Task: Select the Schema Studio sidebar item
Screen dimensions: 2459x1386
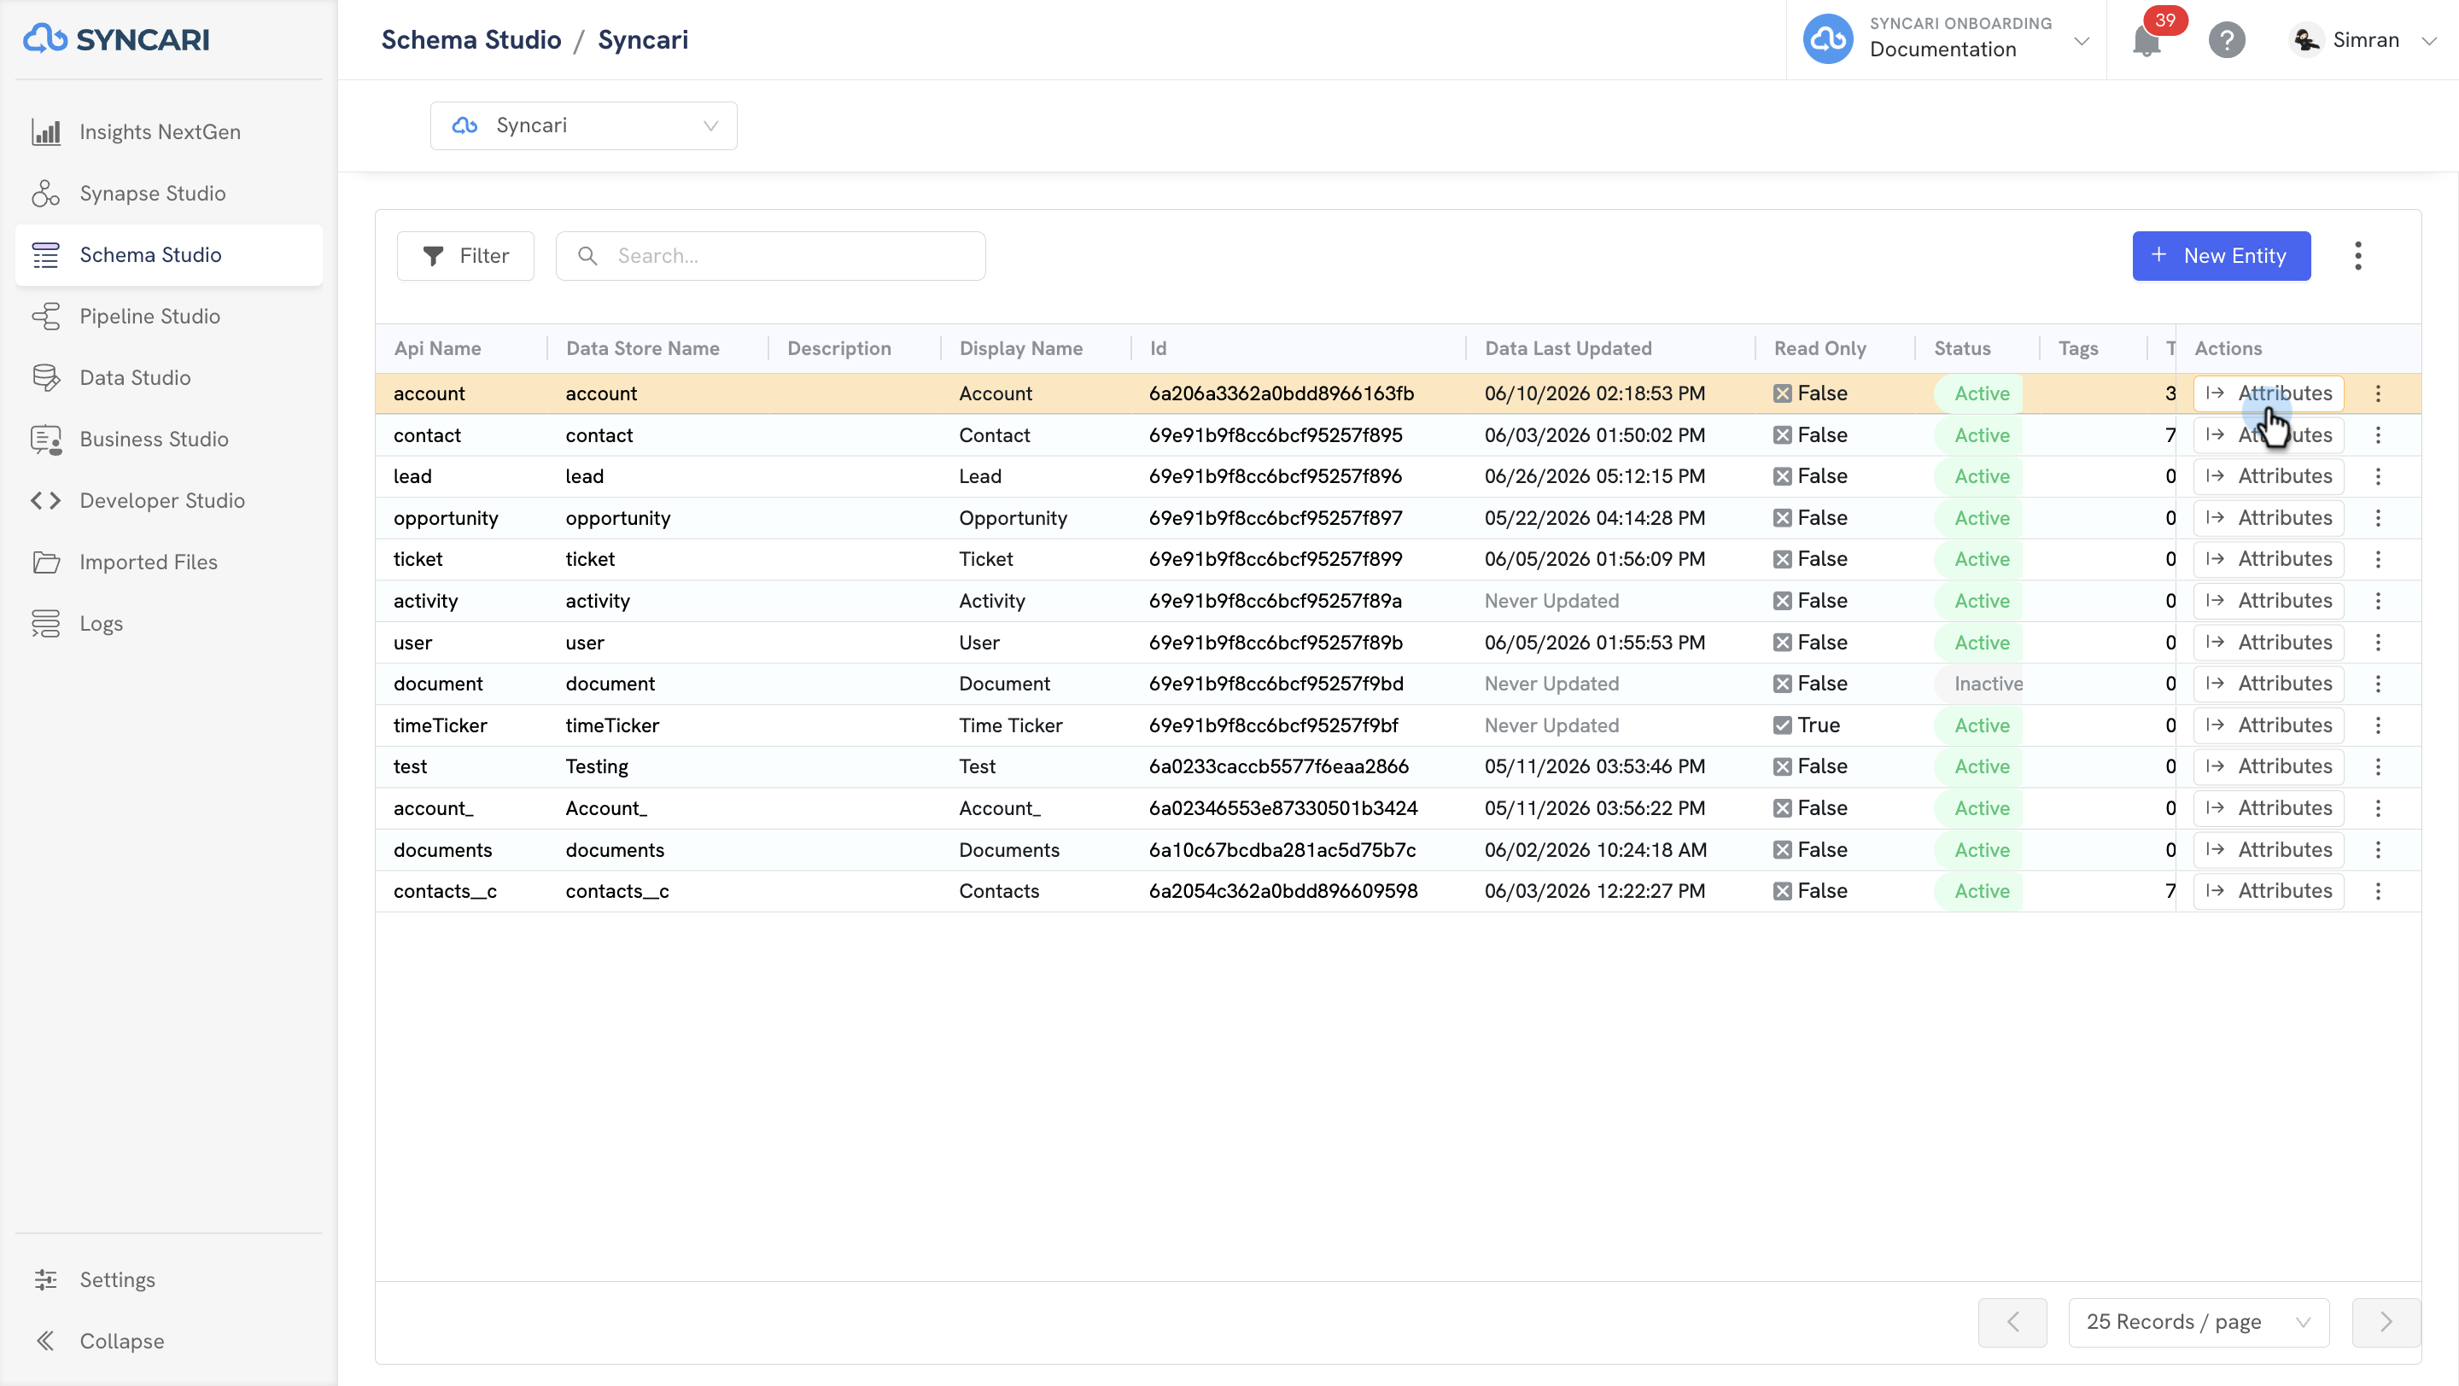Action: click(169, 254)
